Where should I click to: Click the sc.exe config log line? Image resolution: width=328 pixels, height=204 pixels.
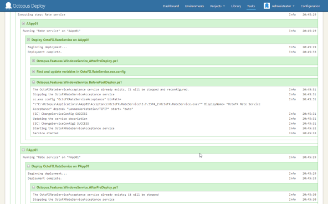click(146, 104)
